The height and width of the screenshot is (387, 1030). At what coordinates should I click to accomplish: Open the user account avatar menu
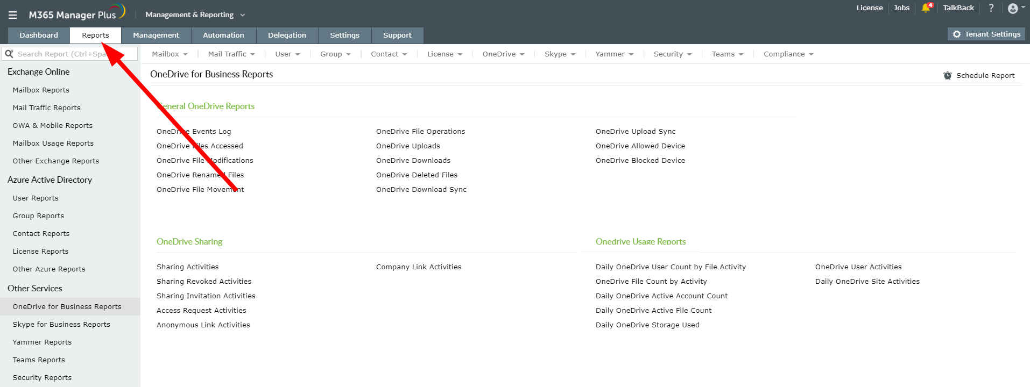[1015, 8]
